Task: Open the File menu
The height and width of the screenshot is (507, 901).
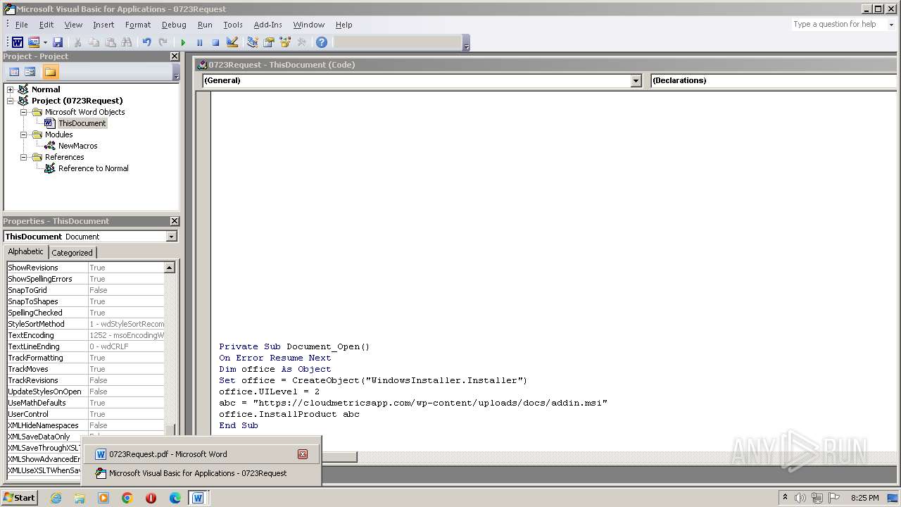Action: pos(22,25)
